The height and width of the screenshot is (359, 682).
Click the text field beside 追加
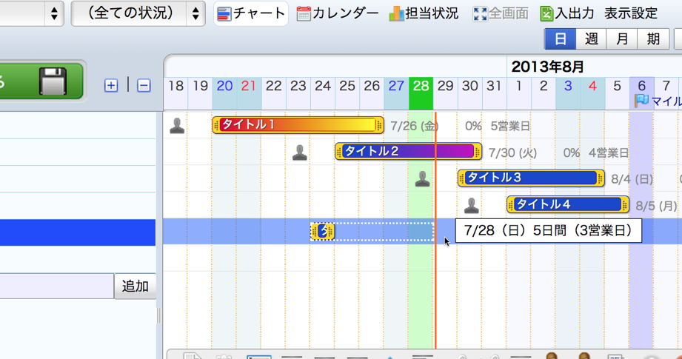tap(56, 286)
